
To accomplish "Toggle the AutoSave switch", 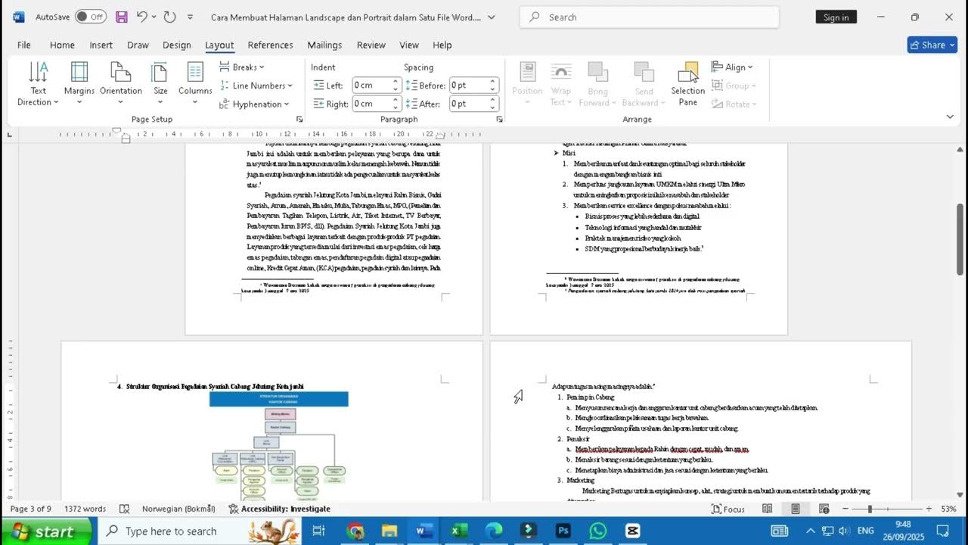I will click(91, 17).
